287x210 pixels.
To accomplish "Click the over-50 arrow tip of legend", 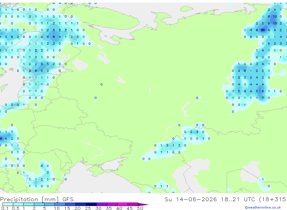I will tap(143, 205).
